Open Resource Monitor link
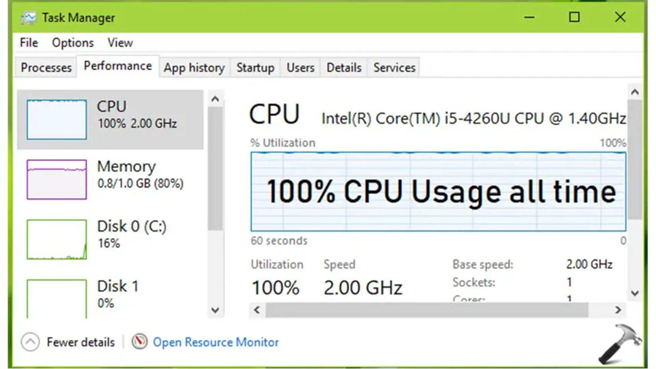 (x=216, y=342)
